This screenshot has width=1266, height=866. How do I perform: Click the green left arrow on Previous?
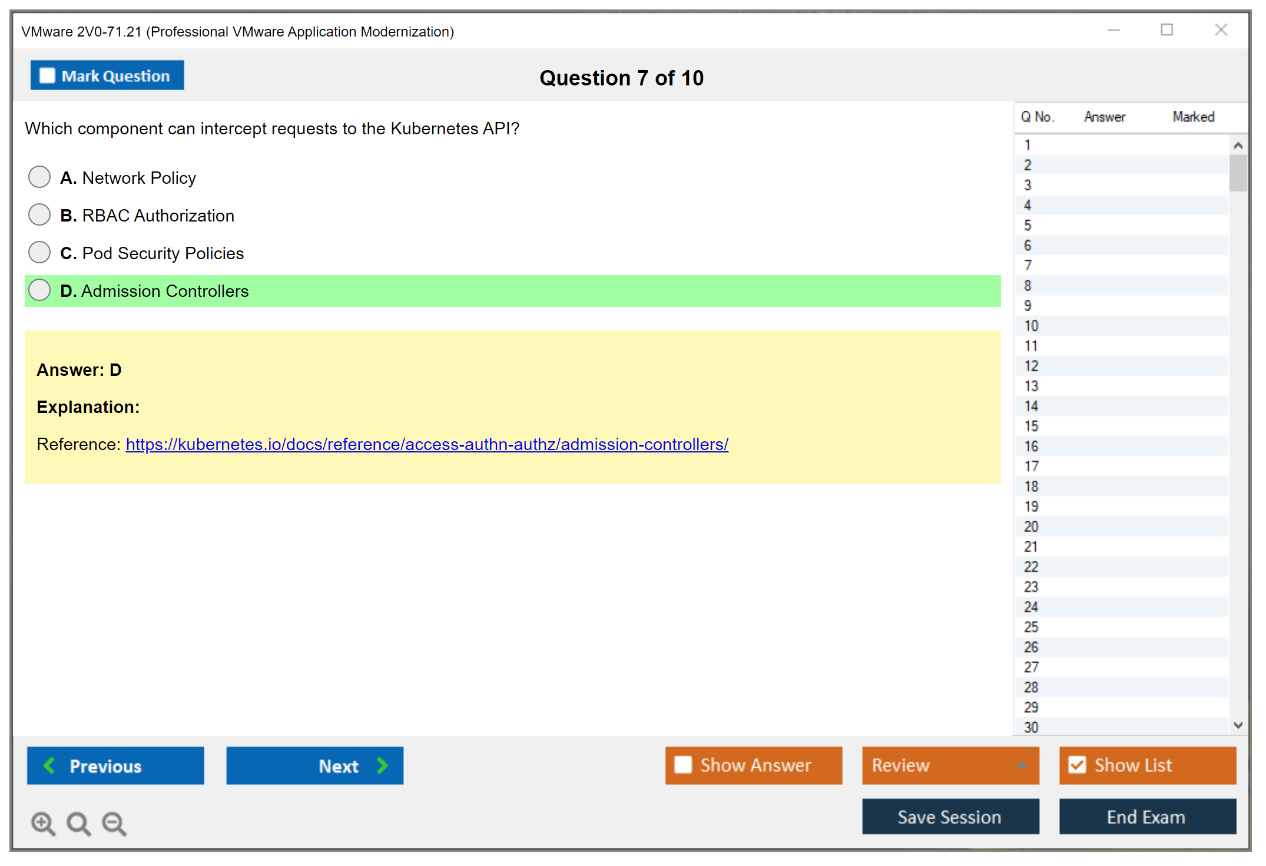point(49,765)
